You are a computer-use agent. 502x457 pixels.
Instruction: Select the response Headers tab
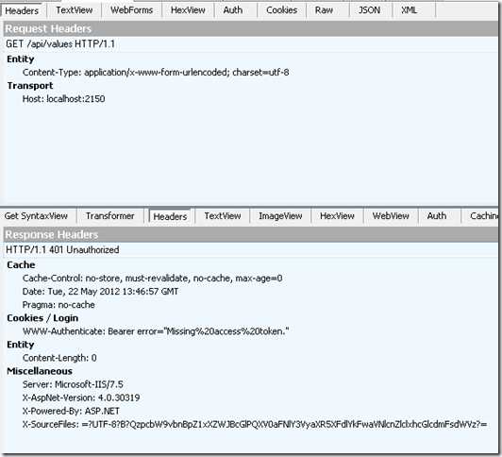[170, 217]
